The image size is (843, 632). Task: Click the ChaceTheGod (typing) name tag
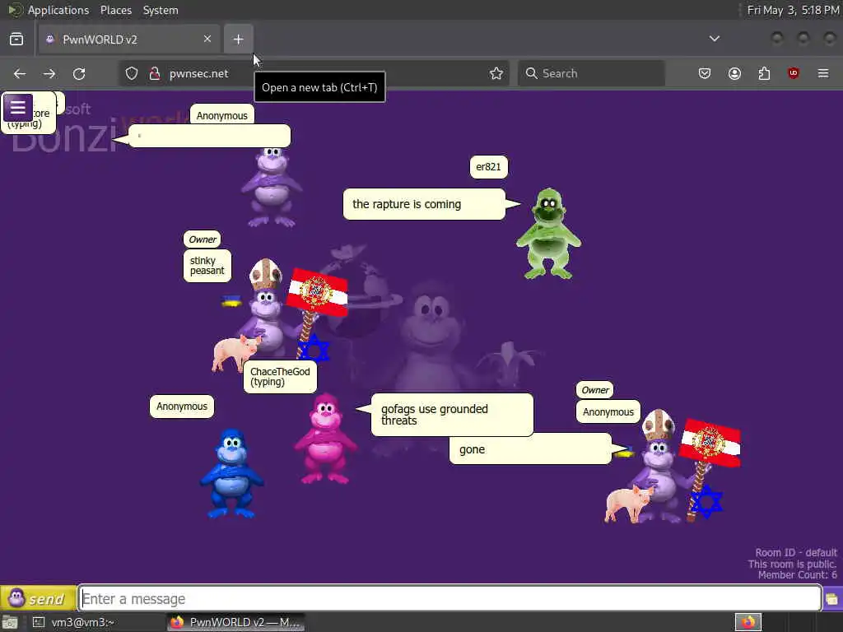(280, 377)
